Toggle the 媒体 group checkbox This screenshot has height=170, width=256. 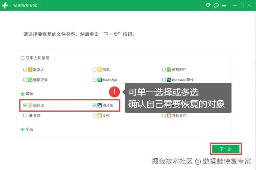point(22,94)
